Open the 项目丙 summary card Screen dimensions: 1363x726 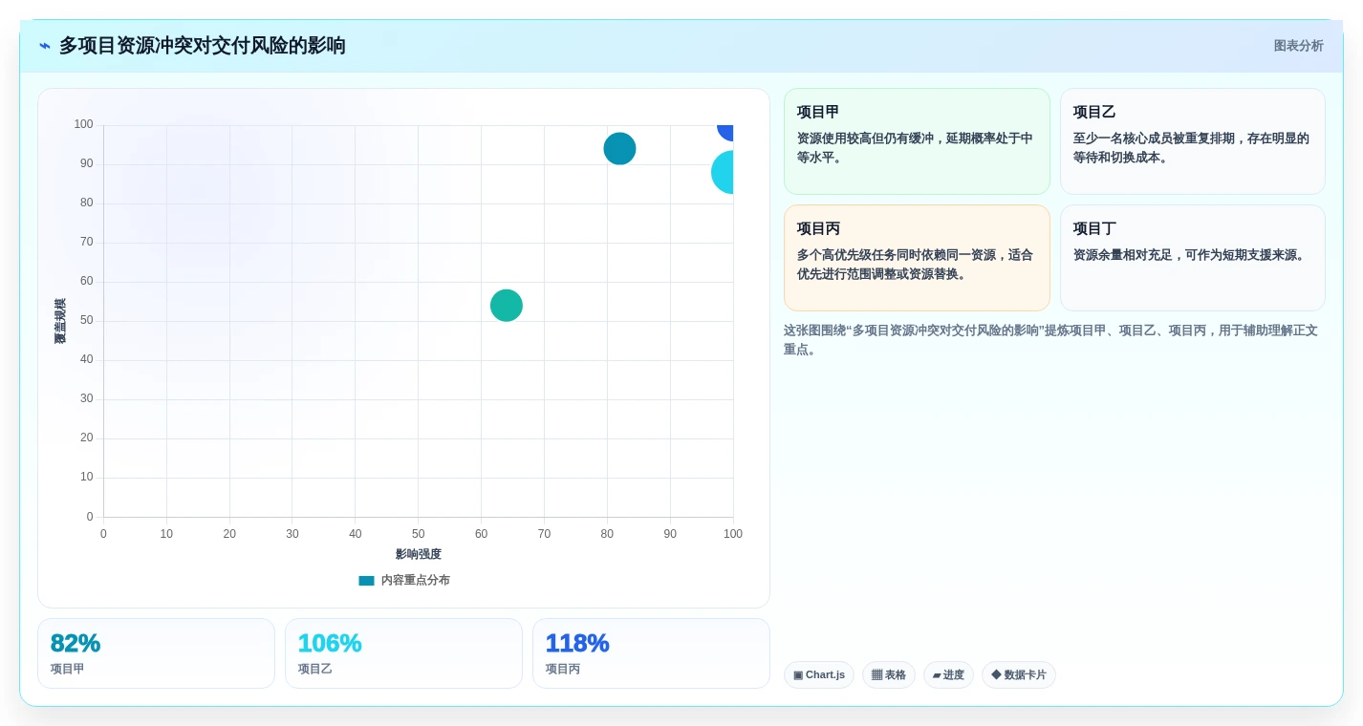tap(917, 258)
